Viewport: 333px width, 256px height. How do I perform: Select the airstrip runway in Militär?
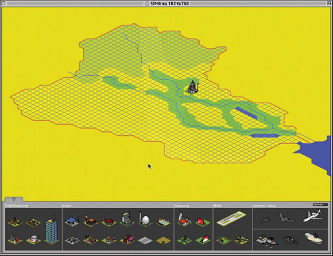231,219
